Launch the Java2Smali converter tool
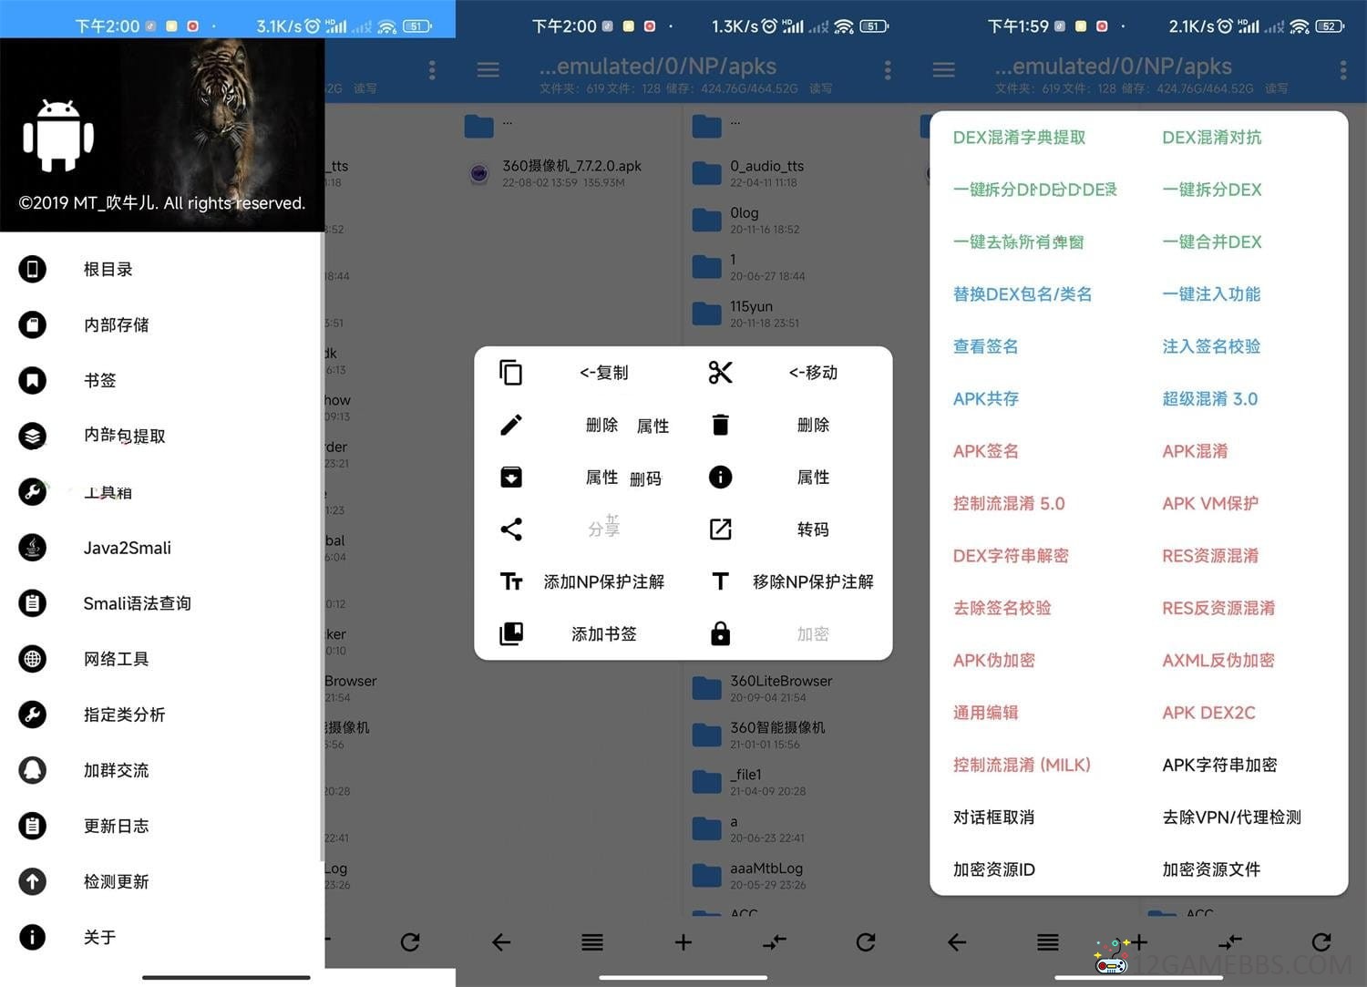 [127, 548]
